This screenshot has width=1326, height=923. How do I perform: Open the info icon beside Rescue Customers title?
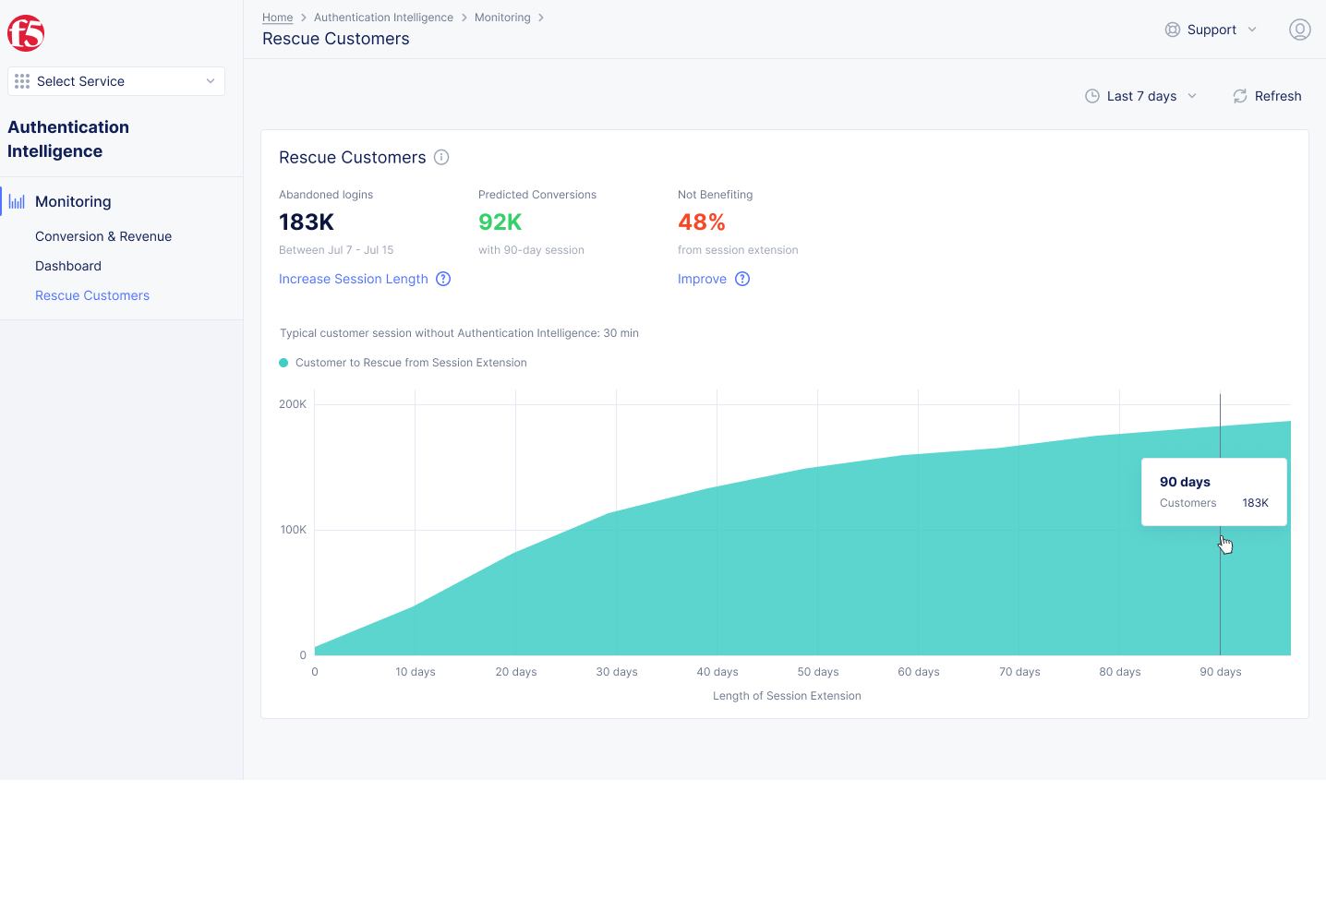coord(441,157)
